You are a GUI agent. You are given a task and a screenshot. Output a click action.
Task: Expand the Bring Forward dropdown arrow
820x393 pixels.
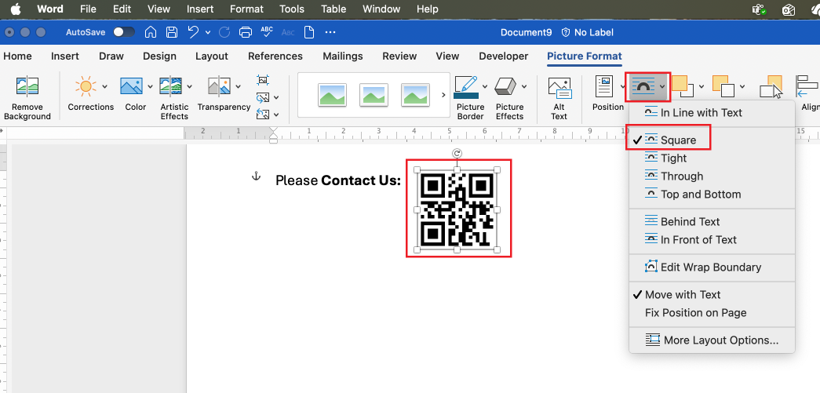702,86
